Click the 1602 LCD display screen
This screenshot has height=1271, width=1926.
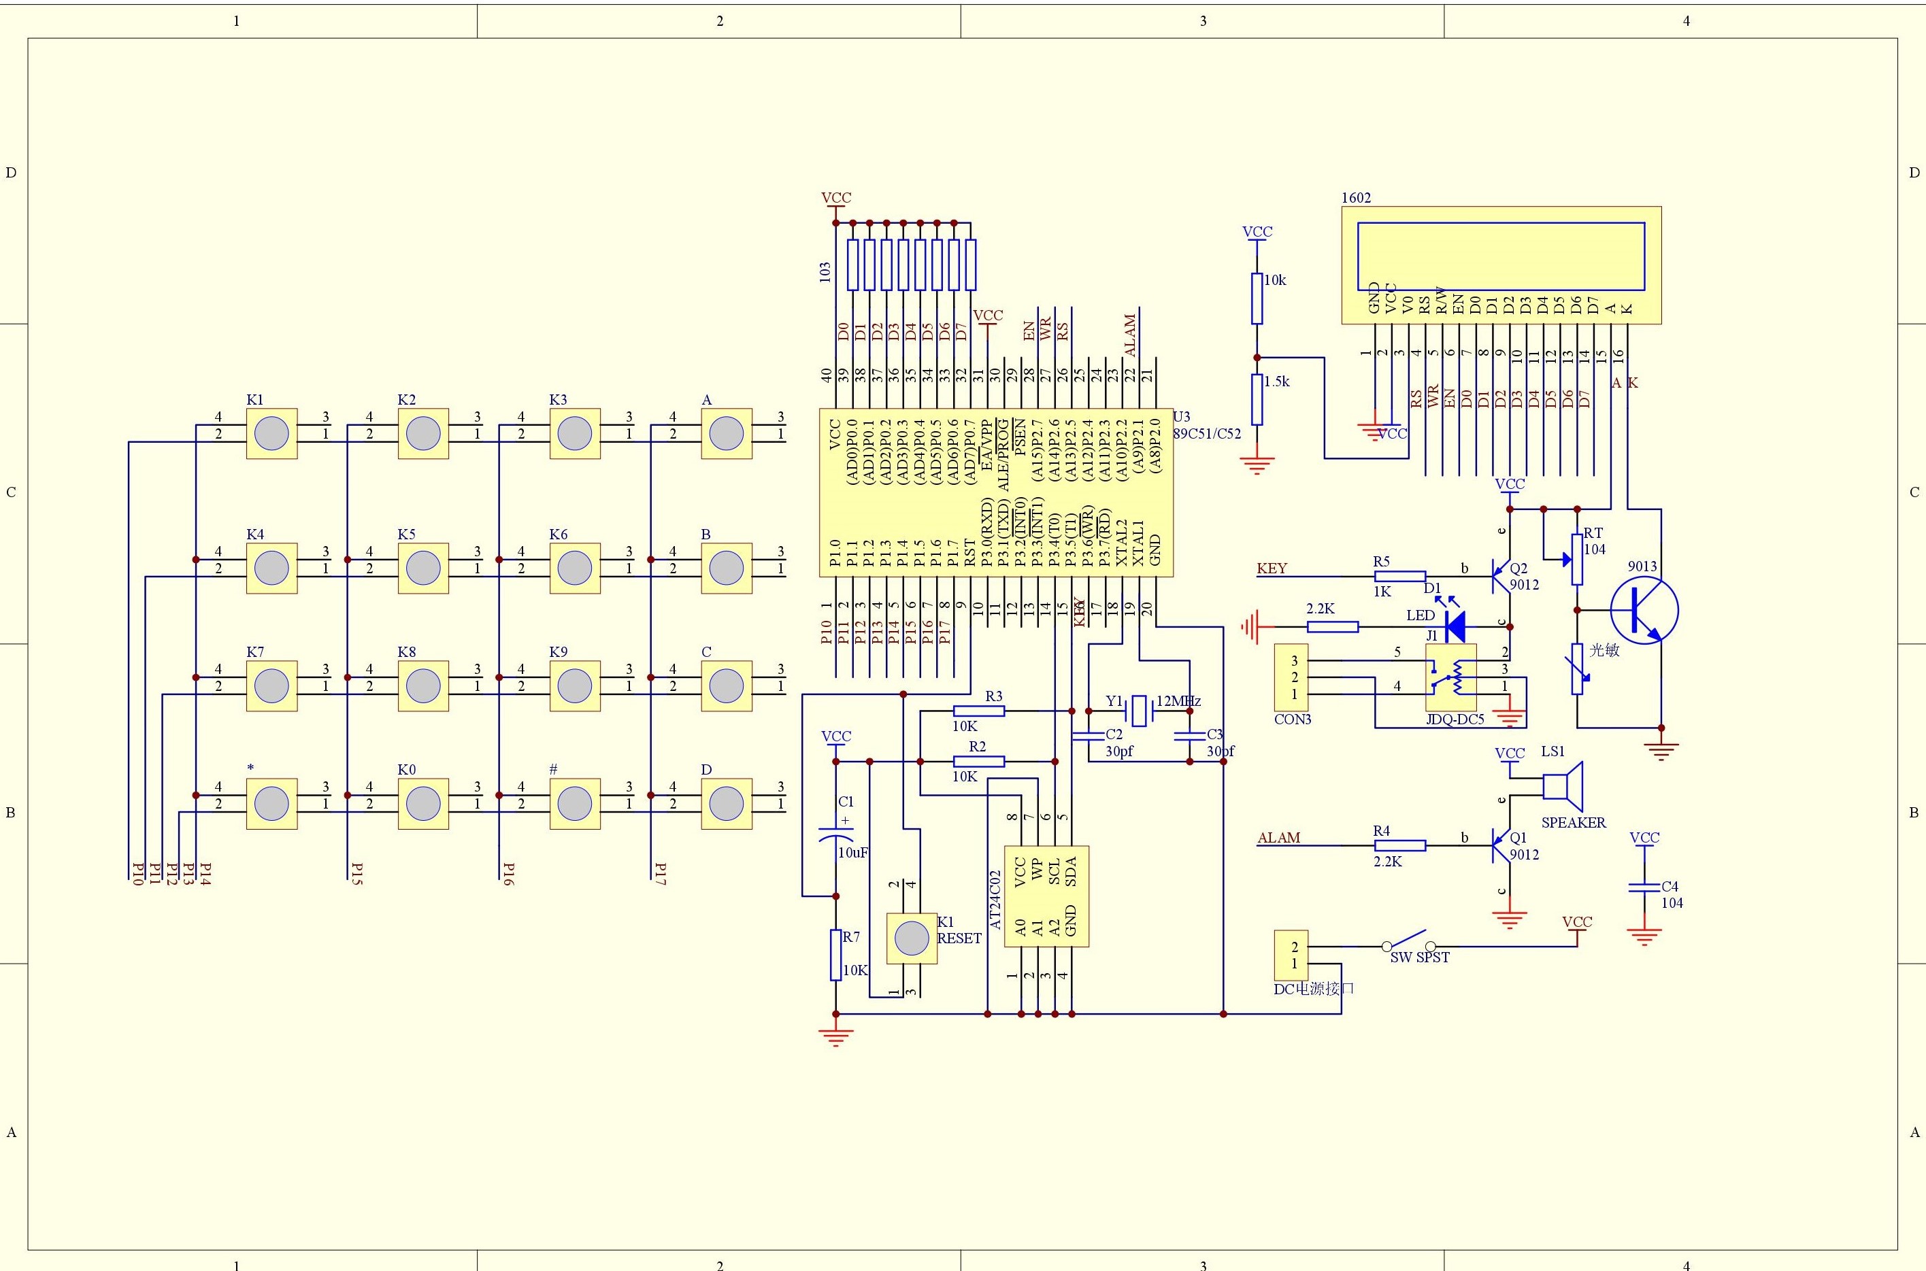coord(1501,256)
